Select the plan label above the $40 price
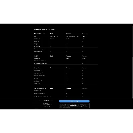This screenshot has width=133, height=133. [46, 101]
